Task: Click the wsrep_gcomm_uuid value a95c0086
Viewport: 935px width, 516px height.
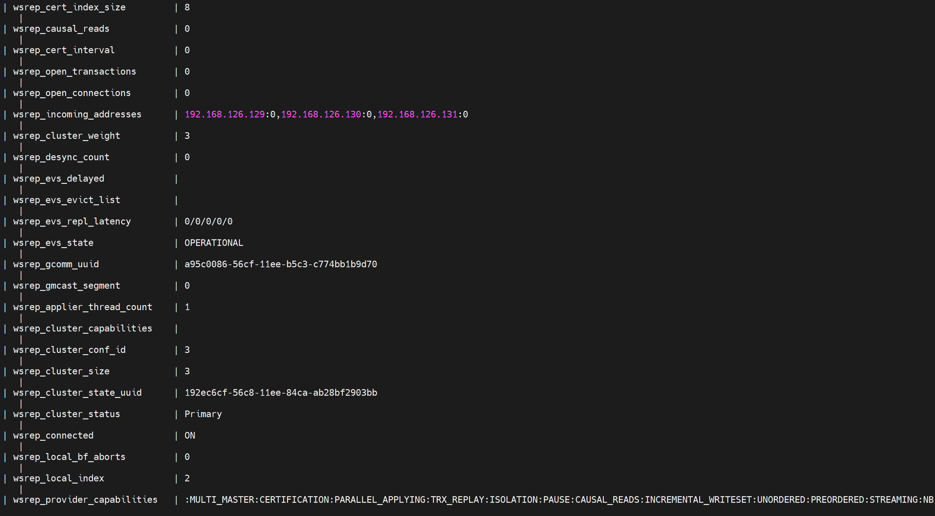Action: coord(280,264)
